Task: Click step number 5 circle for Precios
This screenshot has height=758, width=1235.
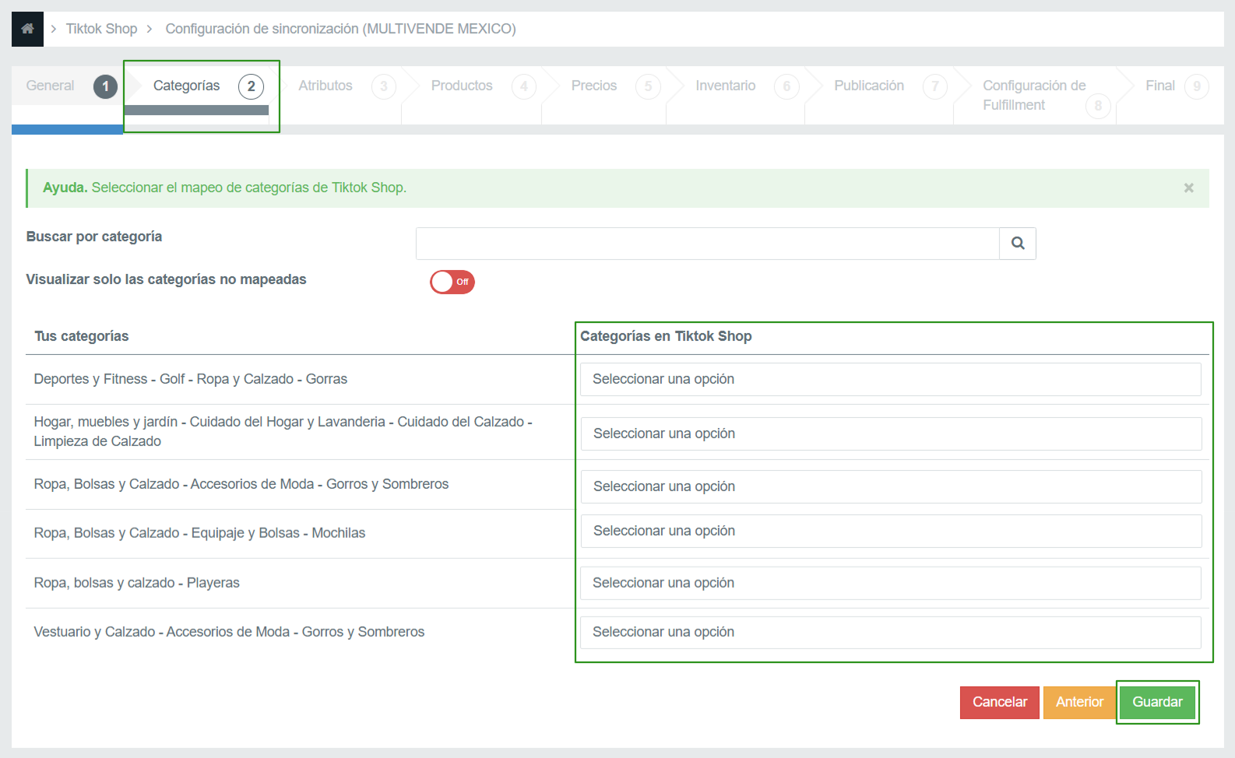Action: tap(648, 86)
